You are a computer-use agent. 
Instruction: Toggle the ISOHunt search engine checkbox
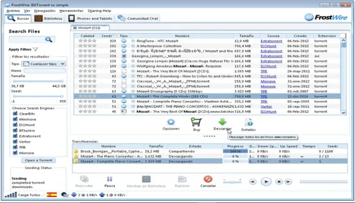pyautogui.click(x=15, y=124)
